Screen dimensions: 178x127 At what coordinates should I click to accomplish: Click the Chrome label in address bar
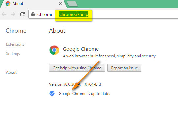click(45, 14)
